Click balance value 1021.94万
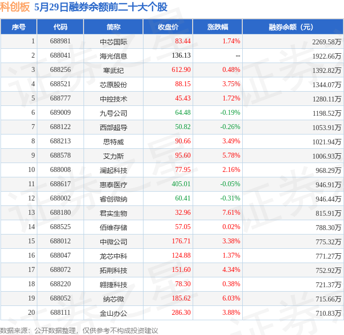 tap(327, 142)
